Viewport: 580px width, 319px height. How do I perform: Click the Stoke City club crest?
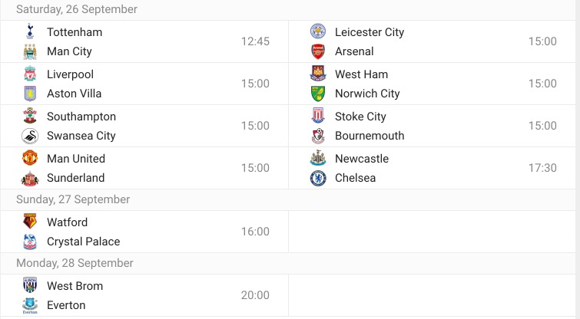(318, 117)
